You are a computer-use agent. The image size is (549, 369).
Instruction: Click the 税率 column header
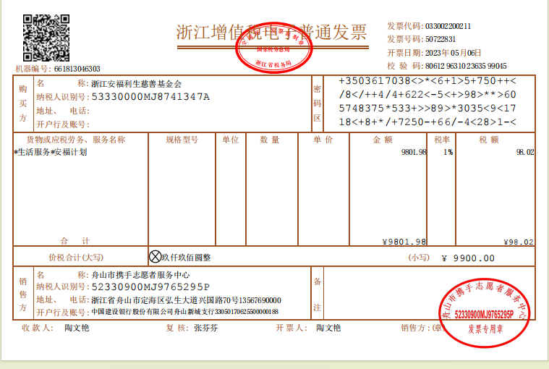(x=442, y=140)
